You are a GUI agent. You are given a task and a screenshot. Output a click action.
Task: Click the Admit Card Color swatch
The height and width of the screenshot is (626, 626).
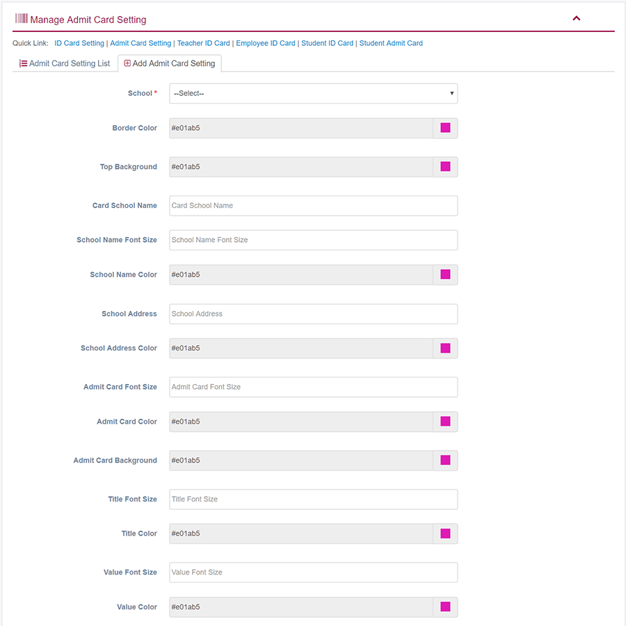(445, 422)
